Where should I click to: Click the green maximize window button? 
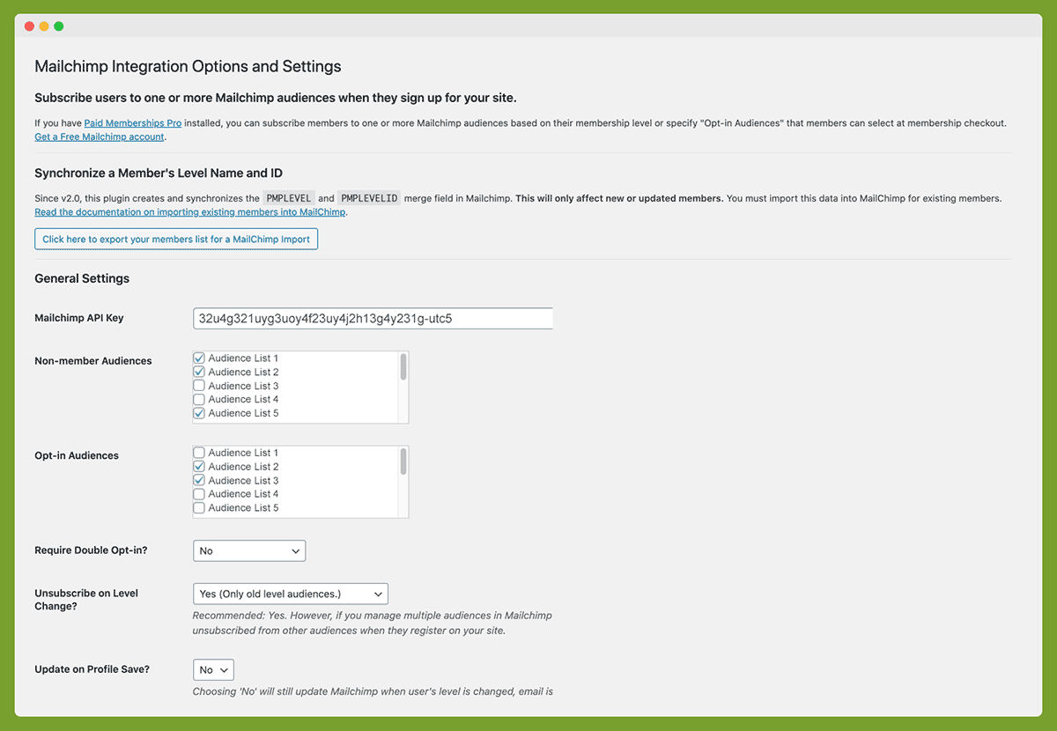[x=59, y=26]
